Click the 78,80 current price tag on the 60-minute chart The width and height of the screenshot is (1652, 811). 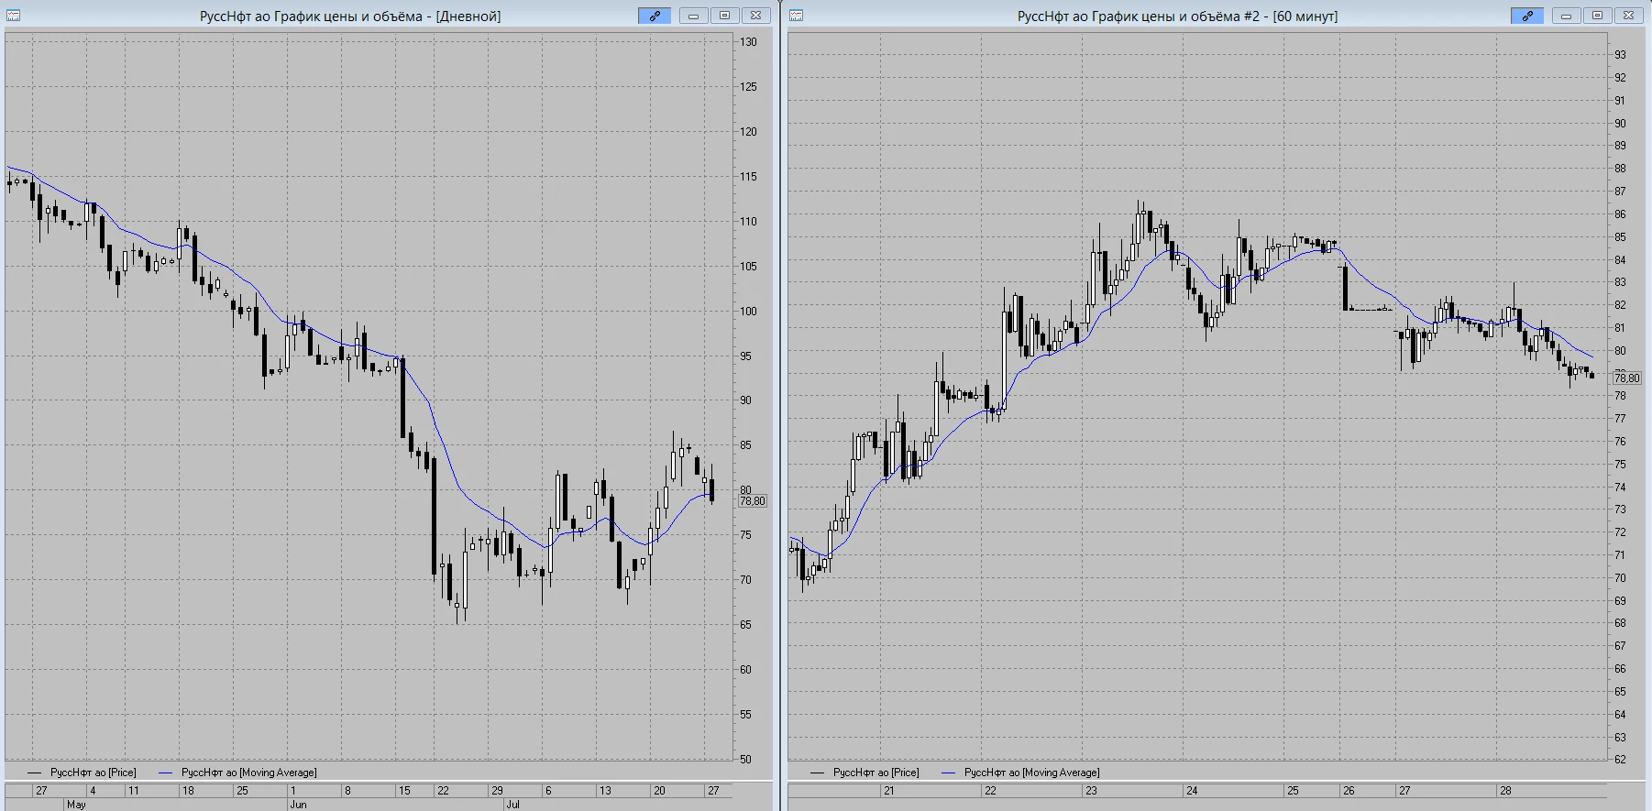point(1627,378)
